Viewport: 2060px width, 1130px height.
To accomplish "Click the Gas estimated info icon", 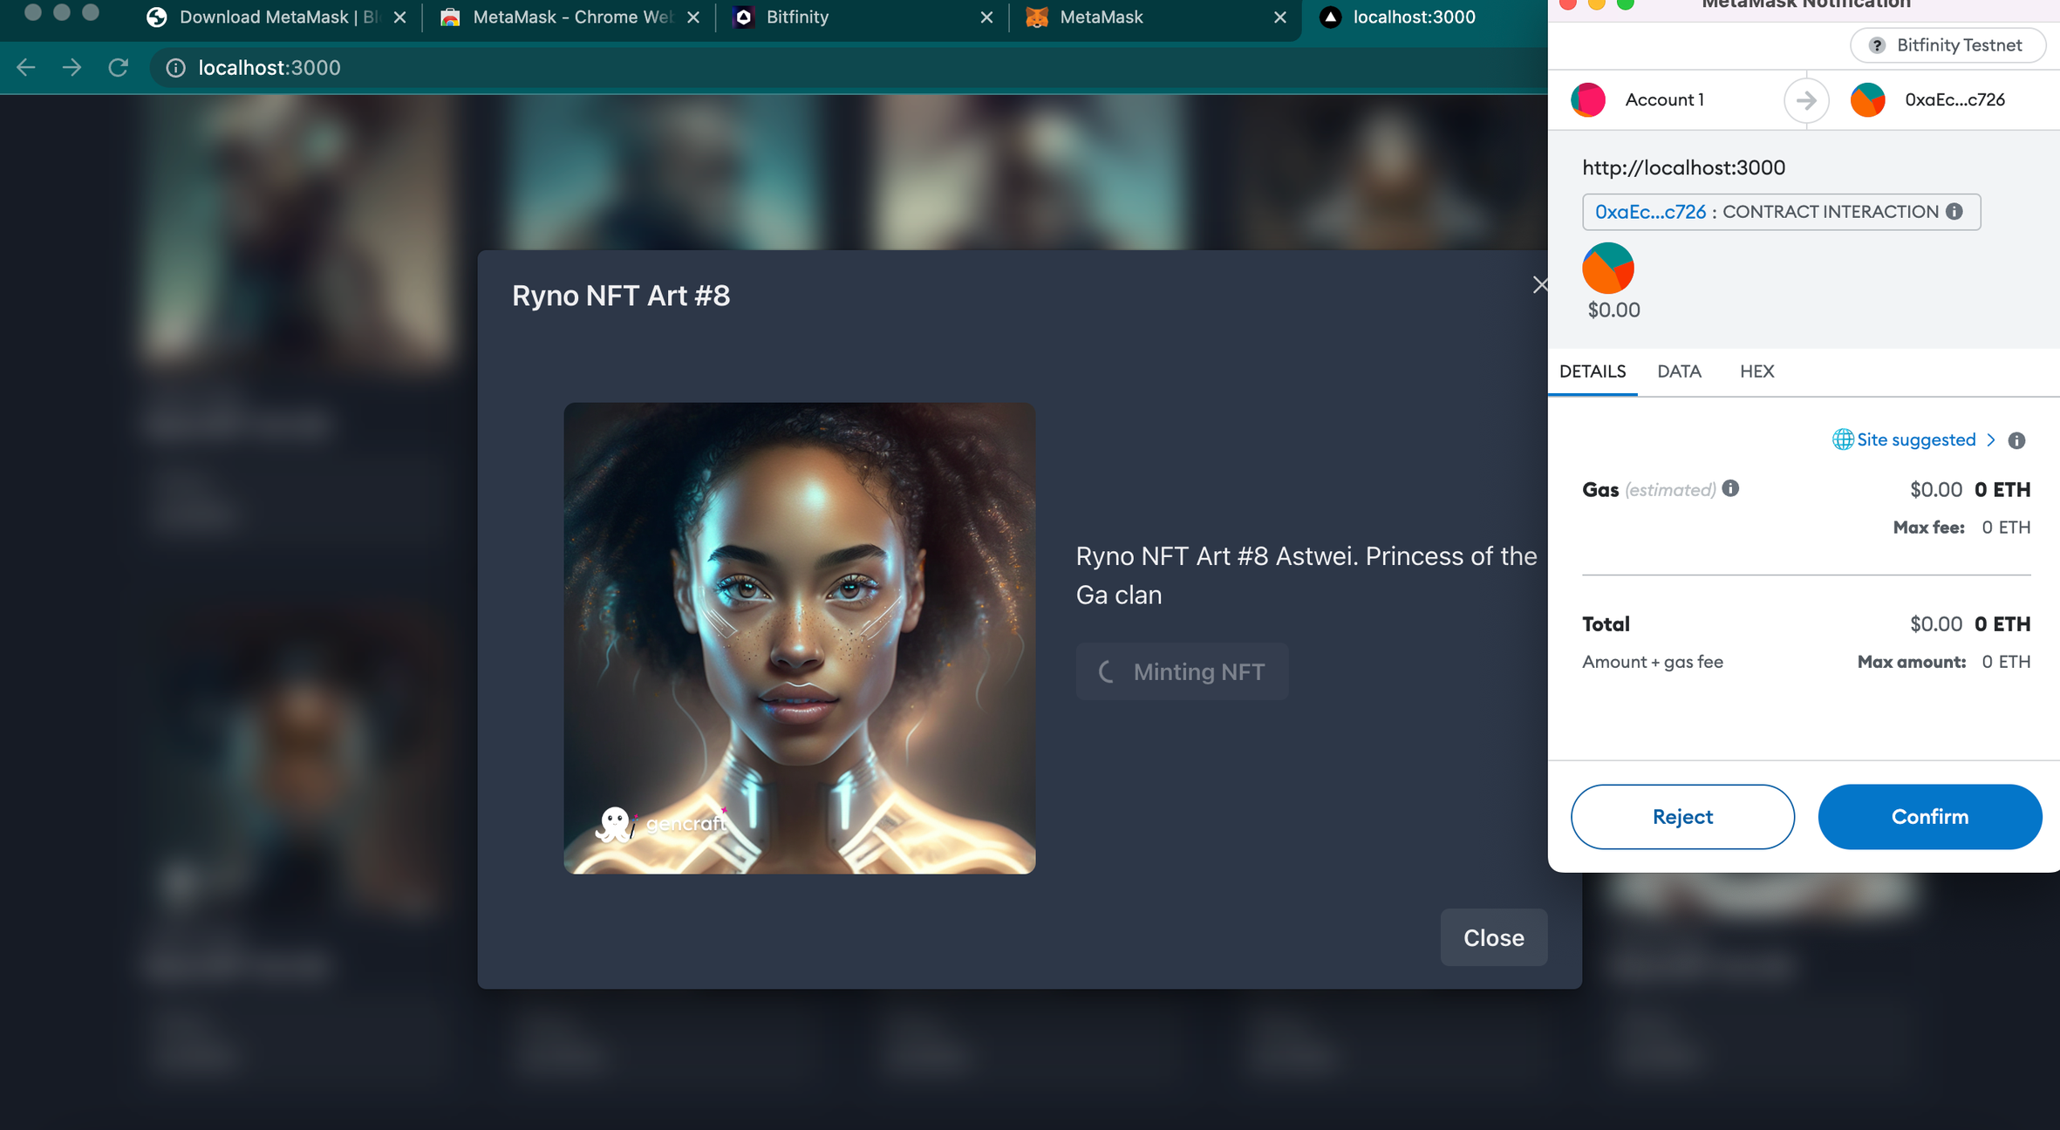I will (1730, 489).
